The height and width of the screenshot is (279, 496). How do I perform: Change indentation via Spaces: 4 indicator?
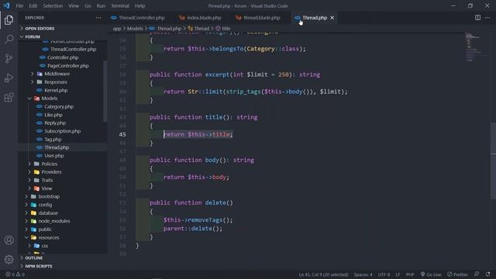pos(363,274)
